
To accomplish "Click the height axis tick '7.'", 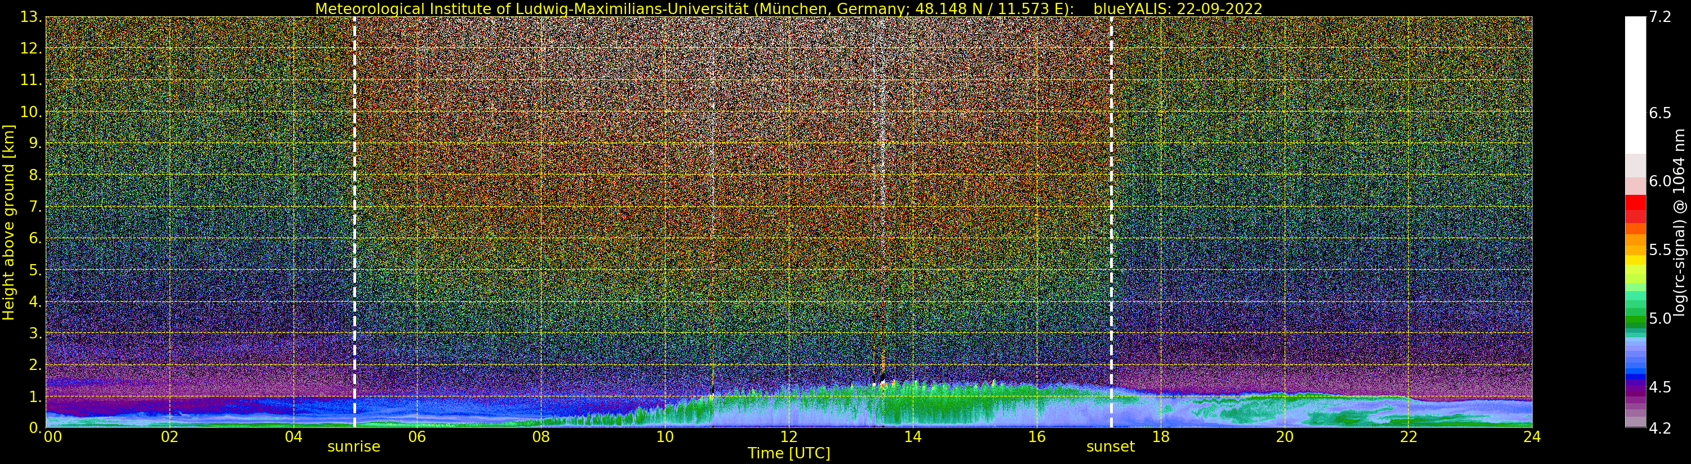I will click(35, 207).
